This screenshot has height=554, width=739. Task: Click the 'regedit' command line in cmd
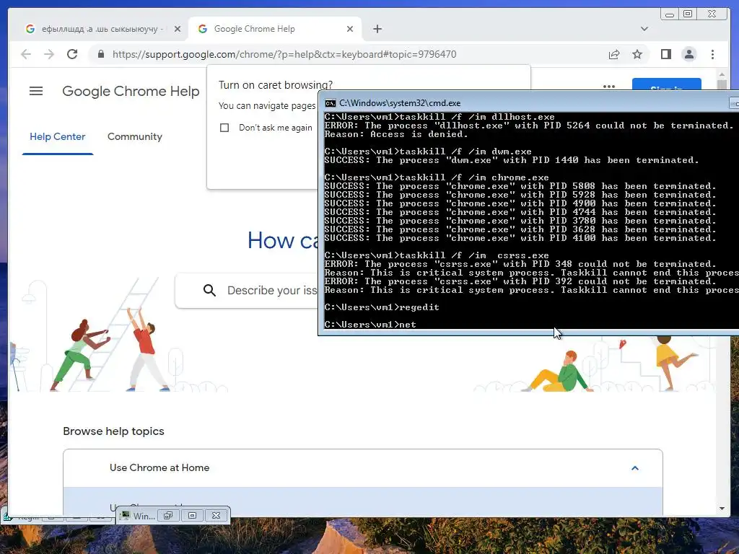(382, 307)
